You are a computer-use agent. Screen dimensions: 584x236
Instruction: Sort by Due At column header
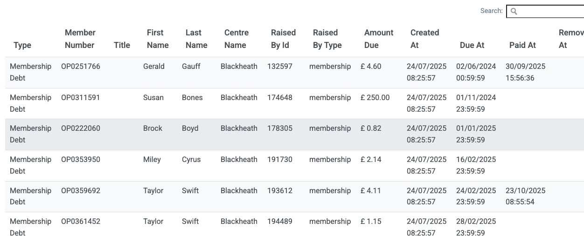coord(472,45)
